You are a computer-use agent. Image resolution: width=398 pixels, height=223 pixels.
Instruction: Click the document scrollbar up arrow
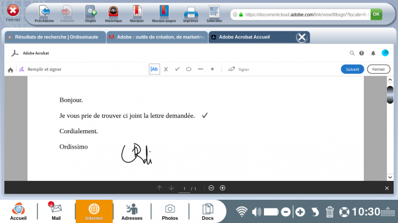390,80
